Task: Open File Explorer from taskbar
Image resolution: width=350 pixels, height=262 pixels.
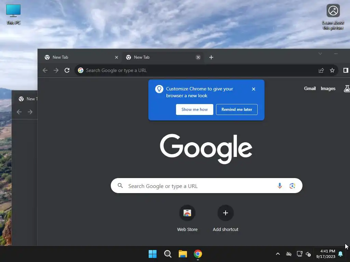Action: point(183,254)
